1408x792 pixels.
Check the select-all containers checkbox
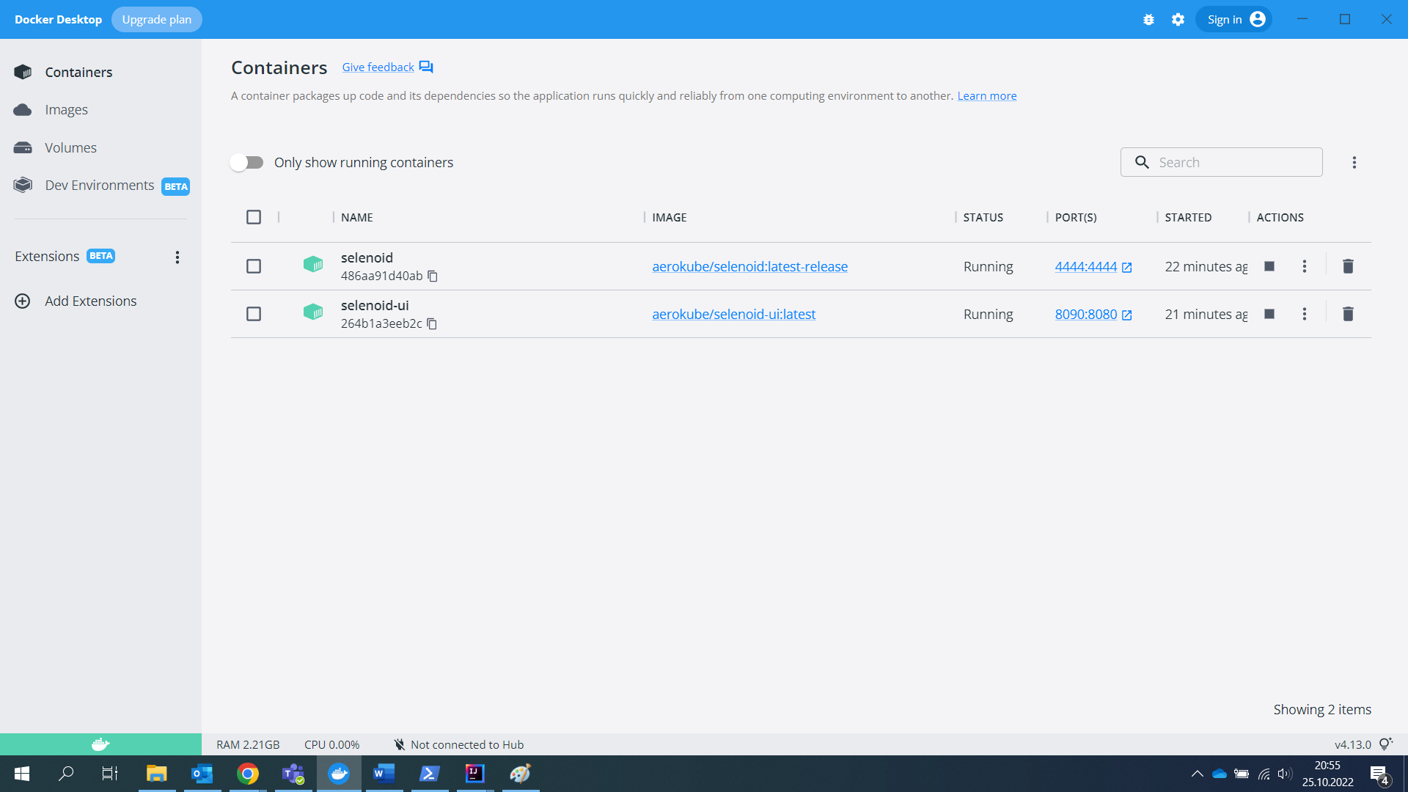click(x=254, y=217)
